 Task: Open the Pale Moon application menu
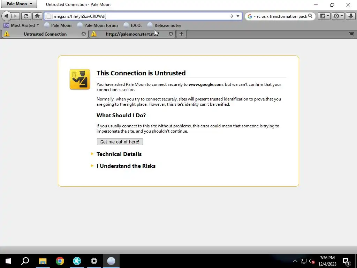[x=19, y=4]
